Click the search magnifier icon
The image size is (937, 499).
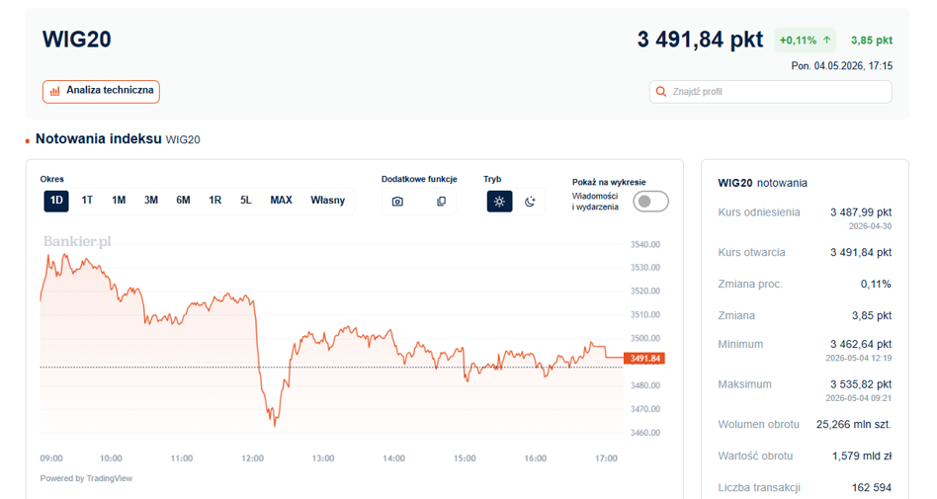pyautogui.click(x=661, y=92)
